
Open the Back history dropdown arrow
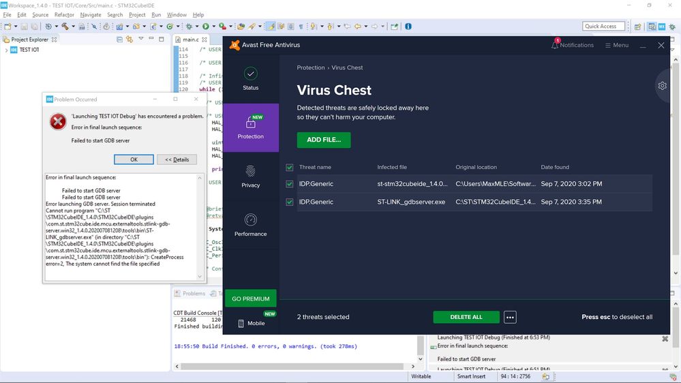click(x=365, y=27)
